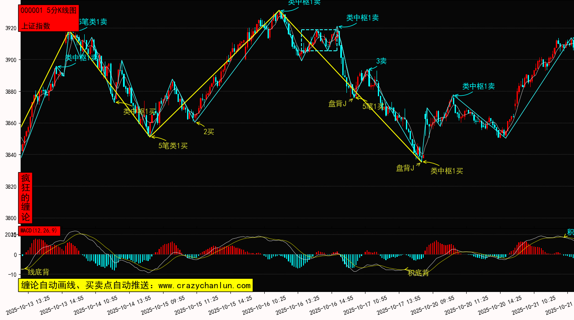Click the 5笔类1卖 sell signal label
Viewport: 574px width, 320px height.
(93, 22)
